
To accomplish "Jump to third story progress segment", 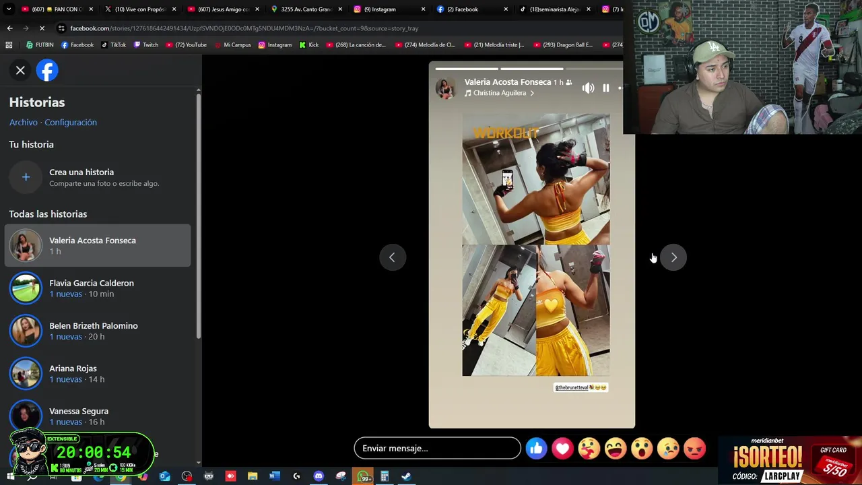I will pyautogui.click(x=595, y=69).
